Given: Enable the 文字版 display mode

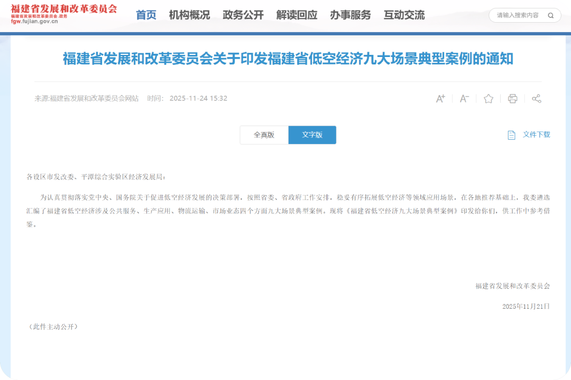Looking at the screenshot, I should (312, 135).
